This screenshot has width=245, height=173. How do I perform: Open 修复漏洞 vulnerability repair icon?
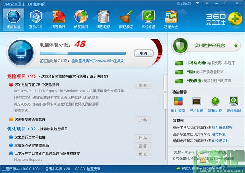coord(81,20)
